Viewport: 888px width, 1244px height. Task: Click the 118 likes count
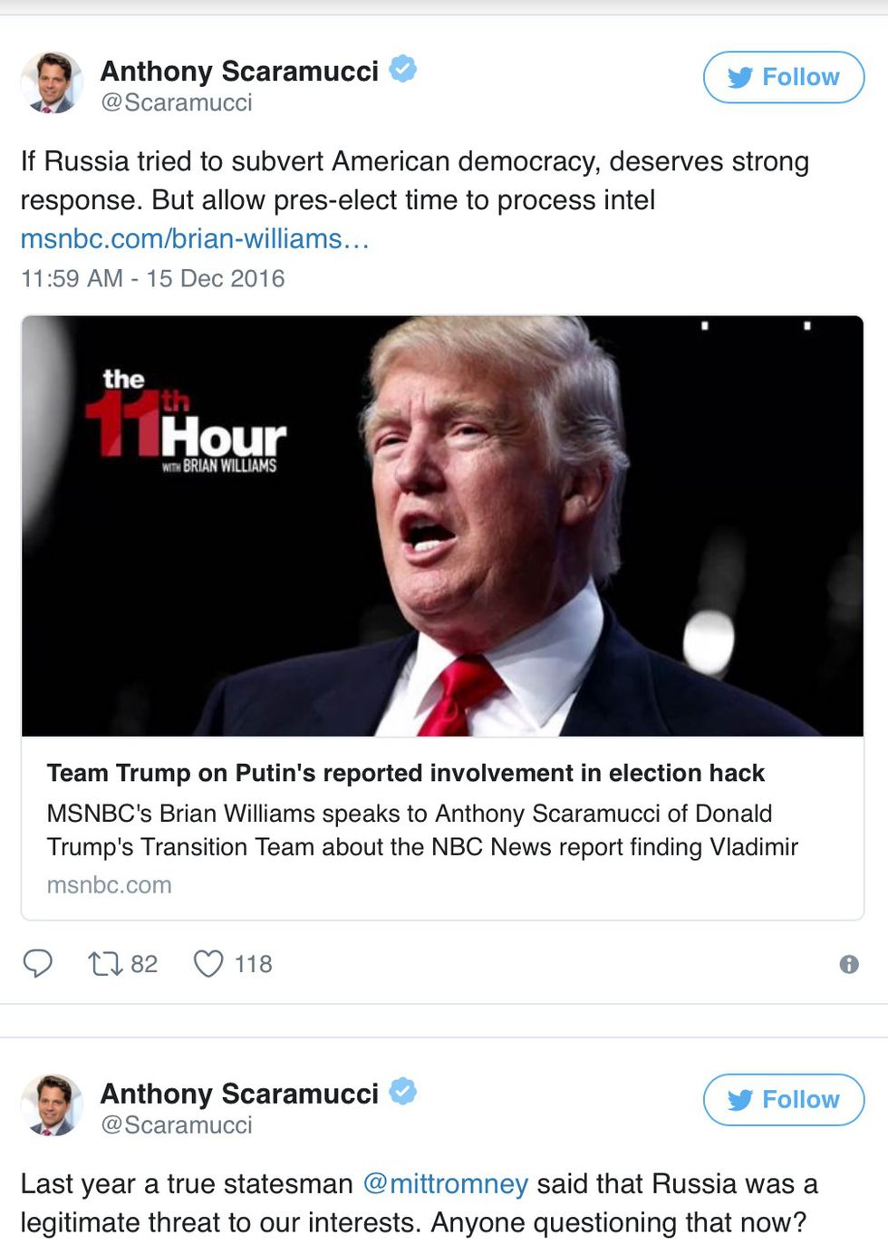point(253,964)
